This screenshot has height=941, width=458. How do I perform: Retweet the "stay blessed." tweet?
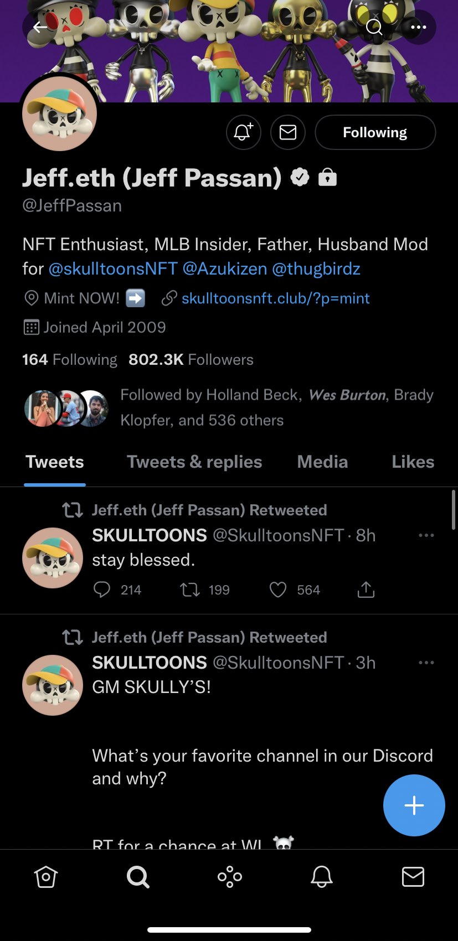pos(190,590)
